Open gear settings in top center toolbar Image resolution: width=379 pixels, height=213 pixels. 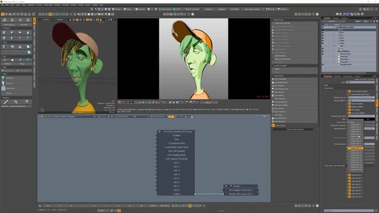coord(192,14)
